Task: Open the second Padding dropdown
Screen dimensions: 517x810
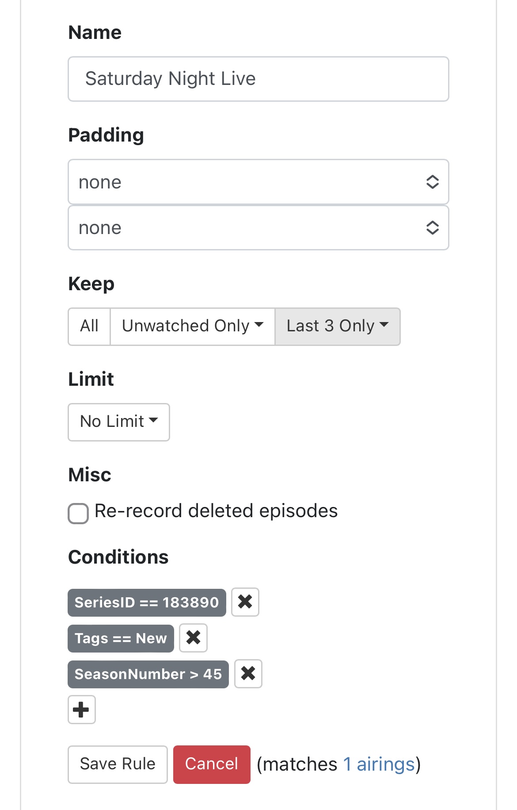Action: click(x=258, y=227)
